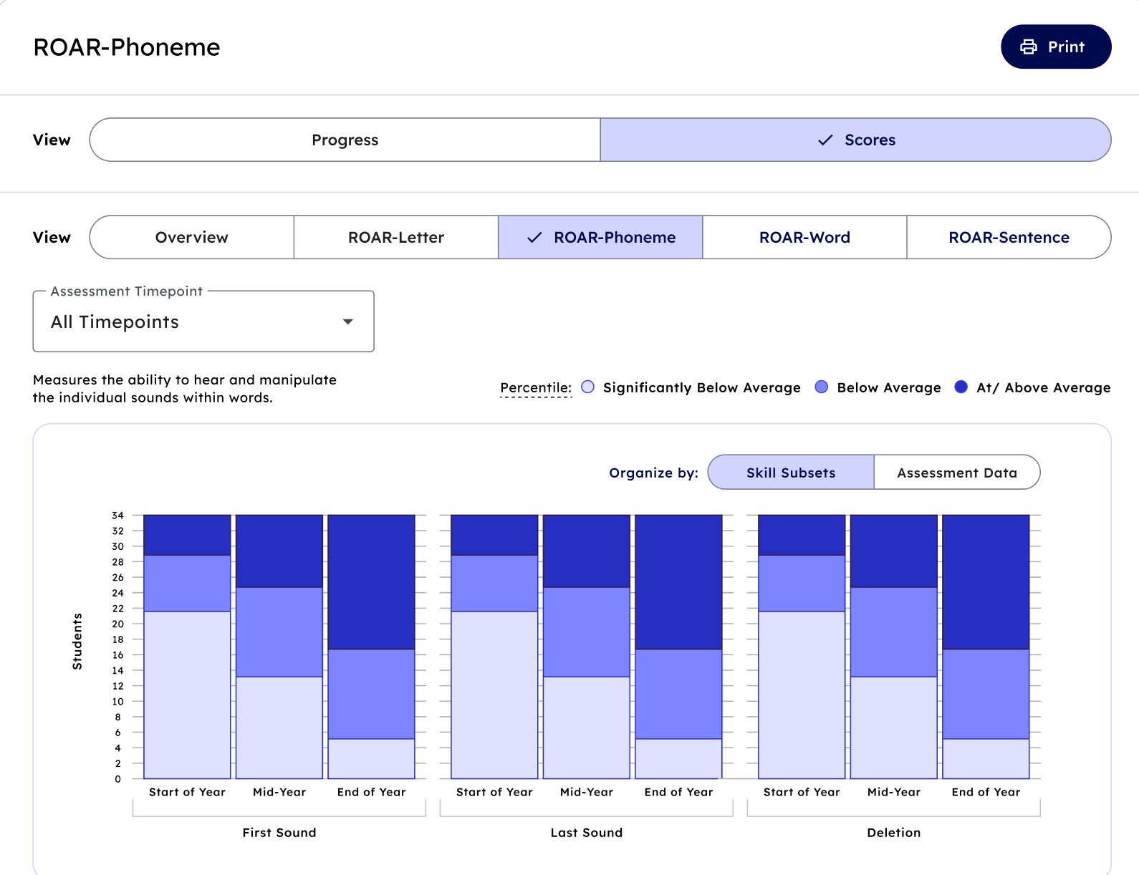The height and width of the screenshot is (875, 1139).
Task: Organize chart by Assessment Data
Action: coord(956,473)
